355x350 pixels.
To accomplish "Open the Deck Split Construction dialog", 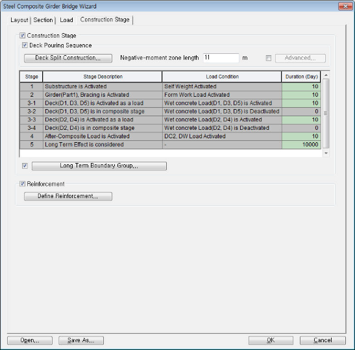I will 68,58.
